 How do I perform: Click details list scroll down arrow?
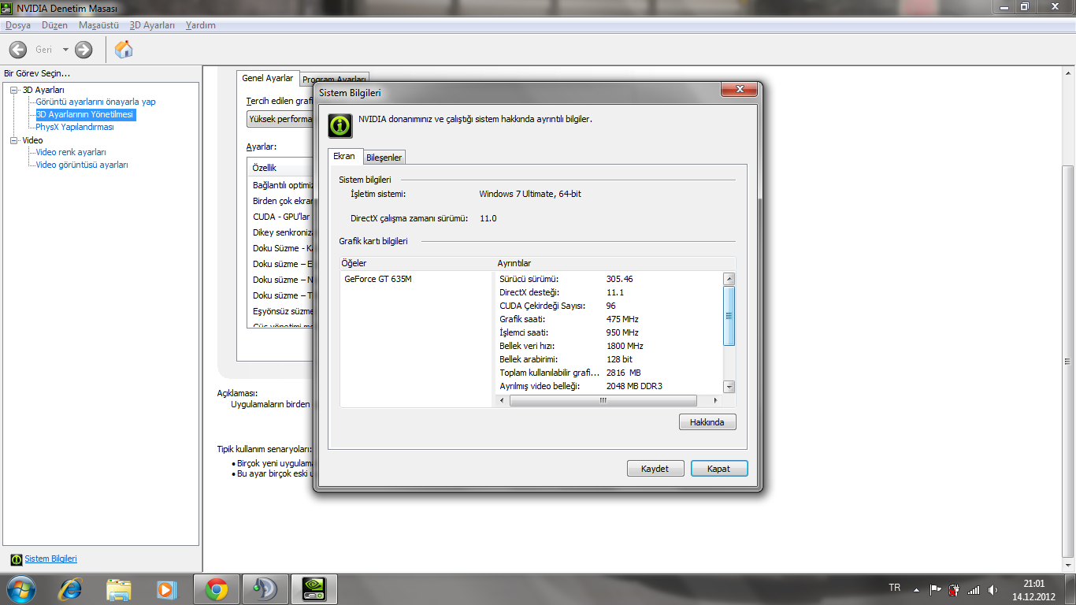pos(729,387)
